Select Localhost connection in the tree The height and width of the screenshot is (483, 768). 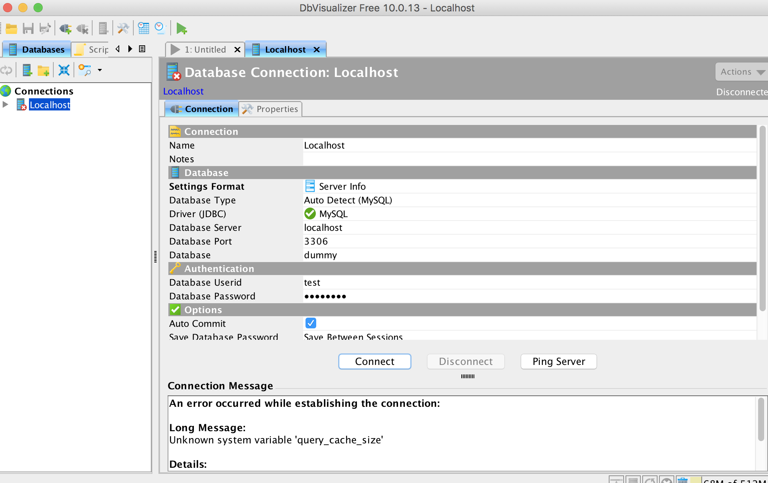pos(50,105)
